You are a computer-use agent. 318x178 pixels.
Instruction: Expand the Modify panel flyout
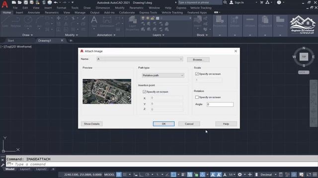click(x=71, y=35)
